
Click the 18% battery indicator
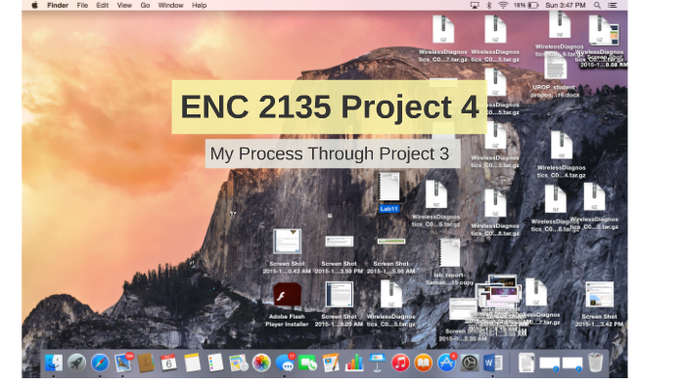tap(526, 5)
